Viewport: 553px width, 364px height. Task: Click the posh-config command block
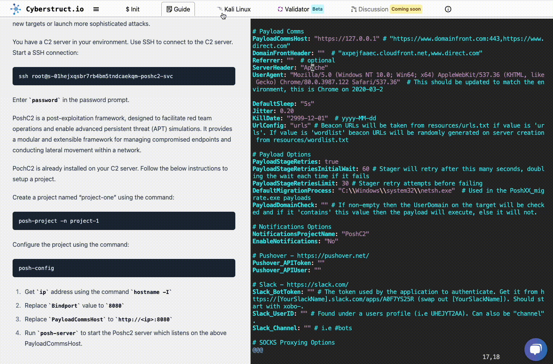click(124, 268)
